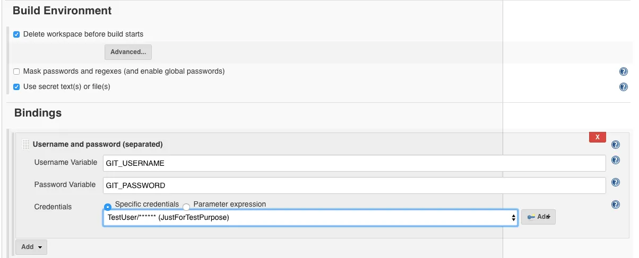Toggle Use secret text(s) or file(s) checkbox
The image size is (639, 258).
click(x=16, y=87)
